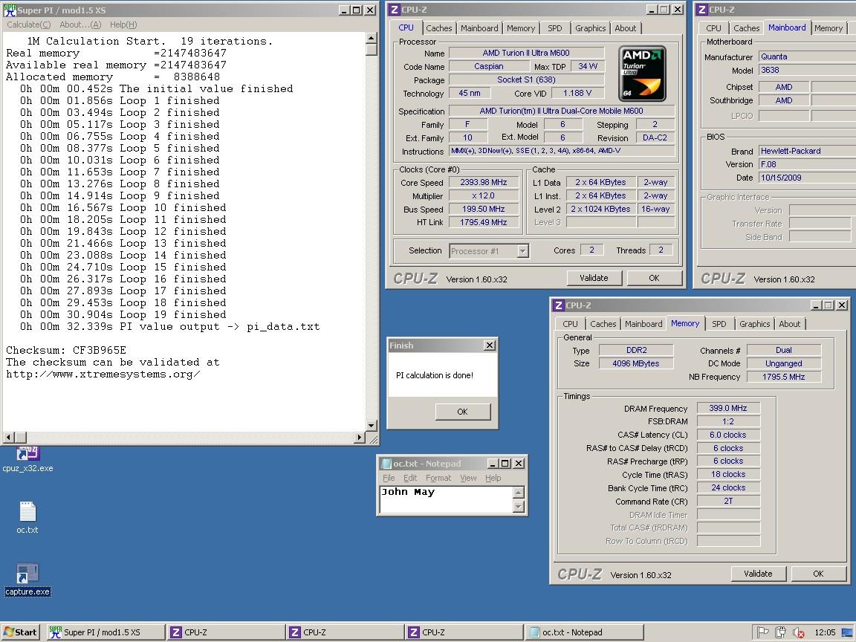856x642 pixels.
Task: Open Notepad File menu
Action: point(389,478)
